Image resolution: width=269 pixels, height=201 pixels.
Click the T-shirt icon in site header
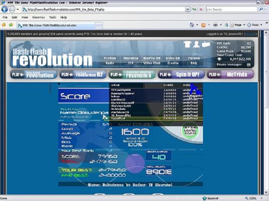click(187, 44)
